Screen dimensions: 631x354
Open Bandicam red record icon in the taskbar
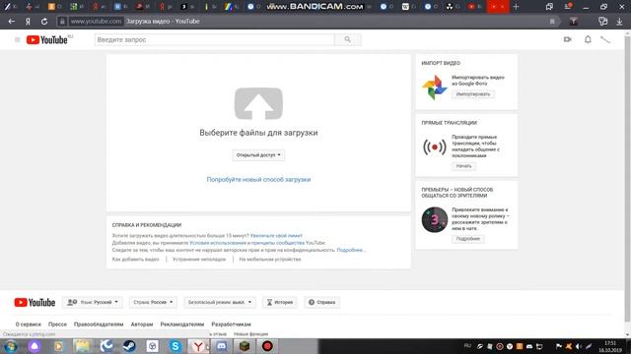pos(267,346)
